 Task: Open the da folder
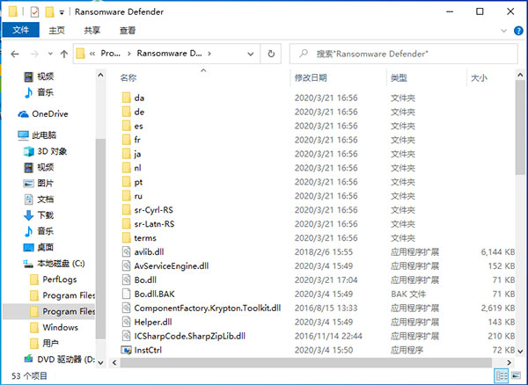pos(139,98)
